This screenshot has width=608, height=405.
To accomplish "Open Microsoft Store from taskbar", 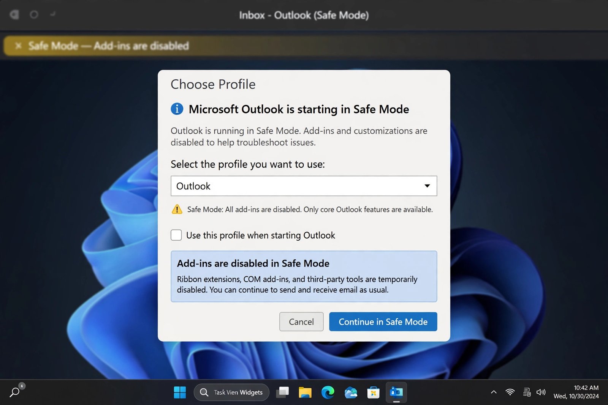I will (x=373, y=392).
